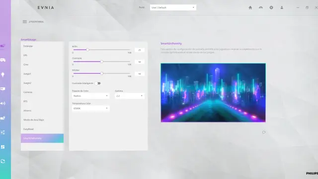Click the sidebar icon below the speaker
Viewport: 318px width, 179px height.
coord(2,118)
